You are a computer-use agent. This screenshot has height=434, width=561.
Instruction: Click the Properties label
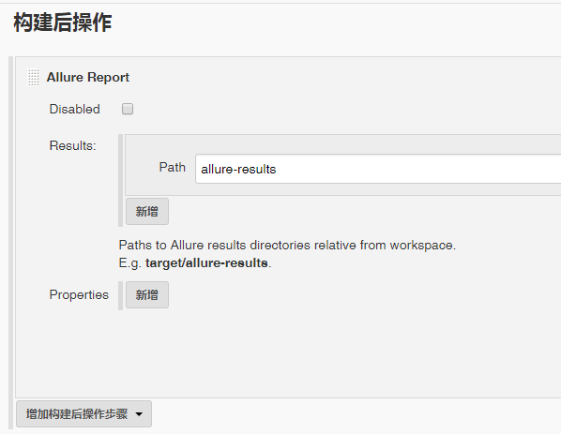click(79, 294)
